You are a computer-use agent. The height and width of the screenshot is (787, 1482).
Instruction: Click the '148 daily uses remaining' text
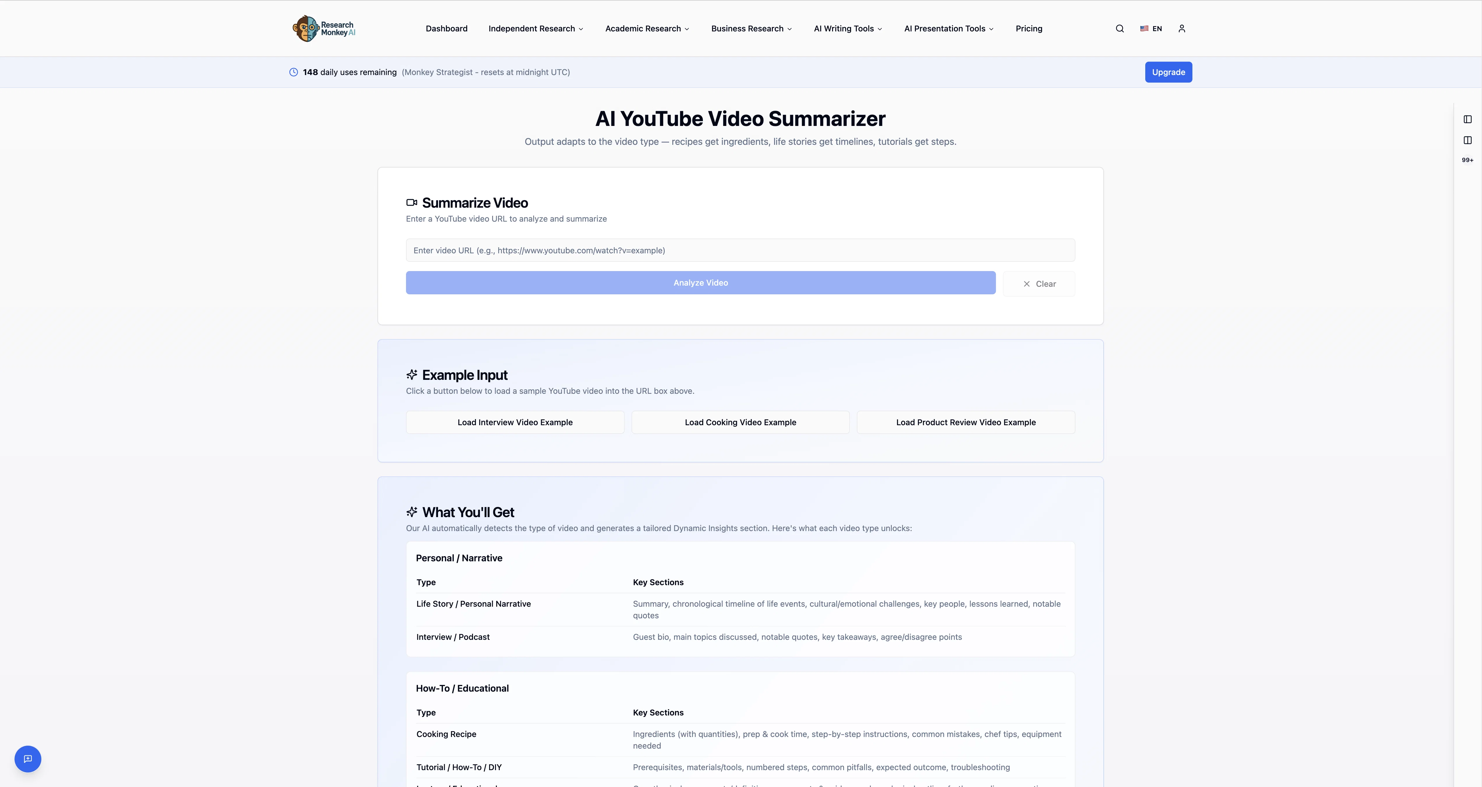[x=350, y=72]
